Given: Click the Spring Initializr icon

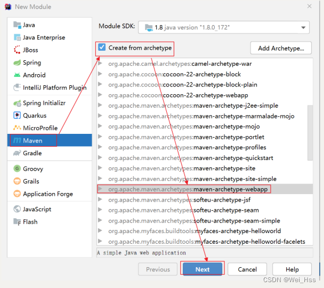Looking at the screenshot, I should tap(17, 103).
